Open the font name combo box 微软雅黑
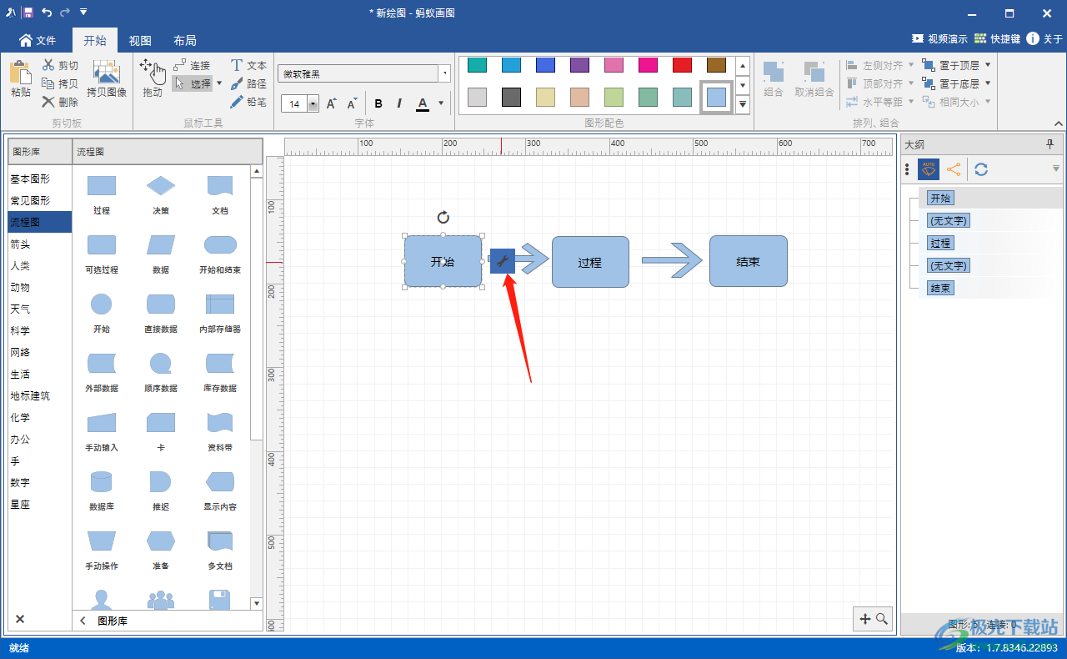Screen dimensions: 1067x659 [x=363, y=73]
